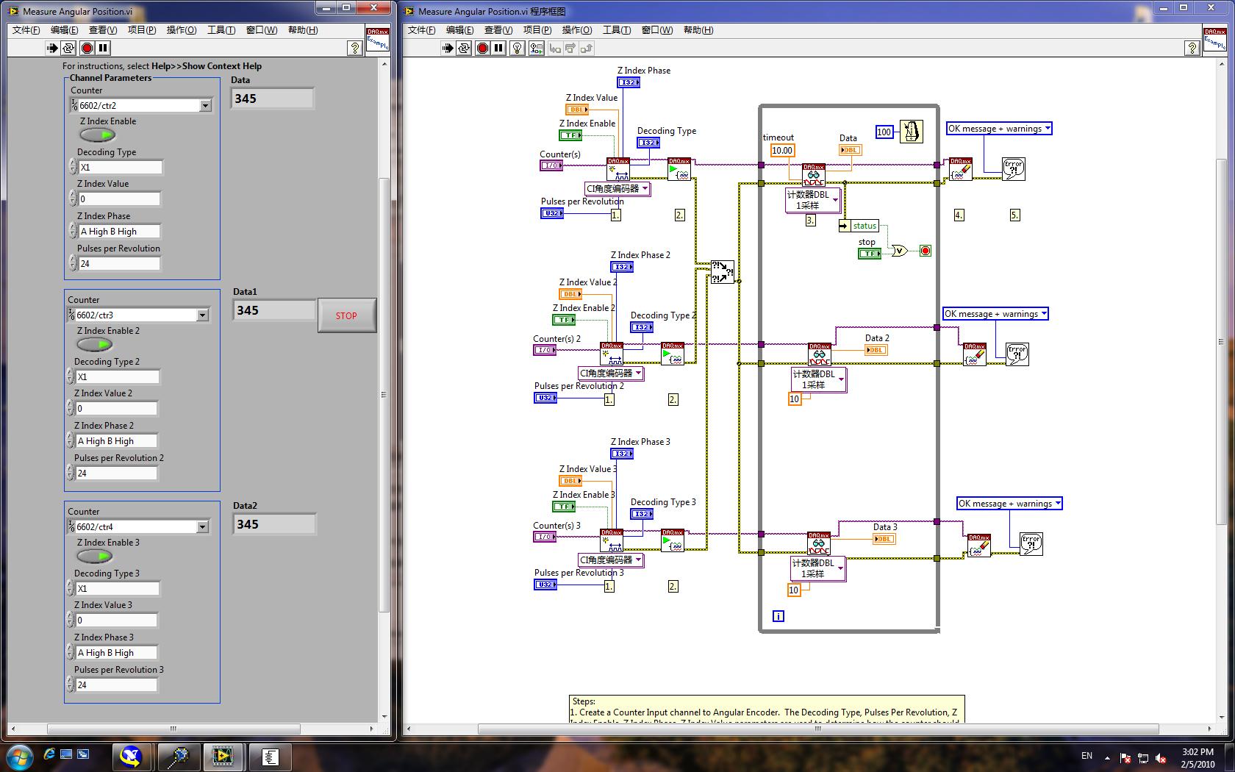This screenshot has height=772, width=1235.
Task: Open context help on front panel window
Action: pos(354,49)
